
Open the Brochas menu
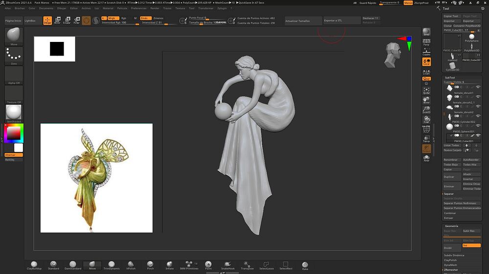(x=20, y=8)
